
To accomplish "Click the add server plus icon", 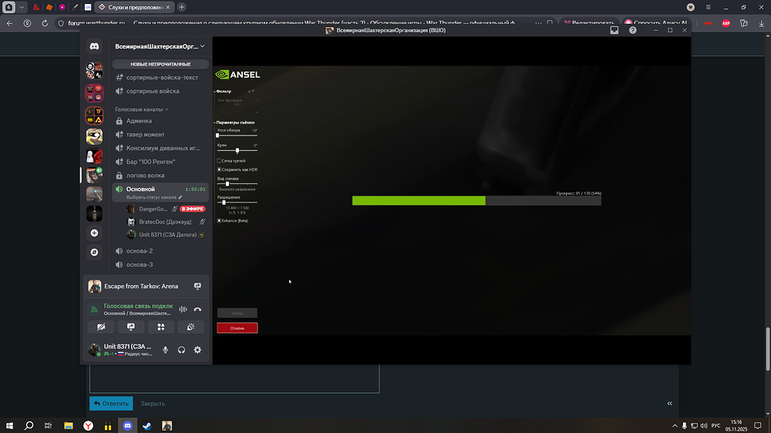I will pos(94,233).
